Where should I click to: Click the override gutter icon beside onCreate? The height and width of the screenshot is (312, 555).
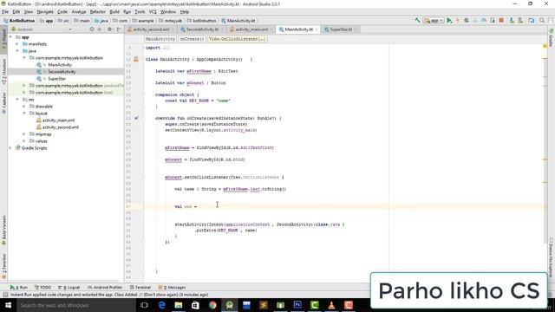[136, 118]
